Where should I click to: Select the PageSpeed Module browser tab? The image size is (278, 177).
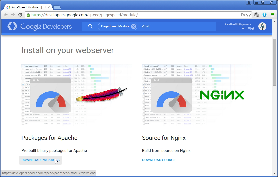25,7
